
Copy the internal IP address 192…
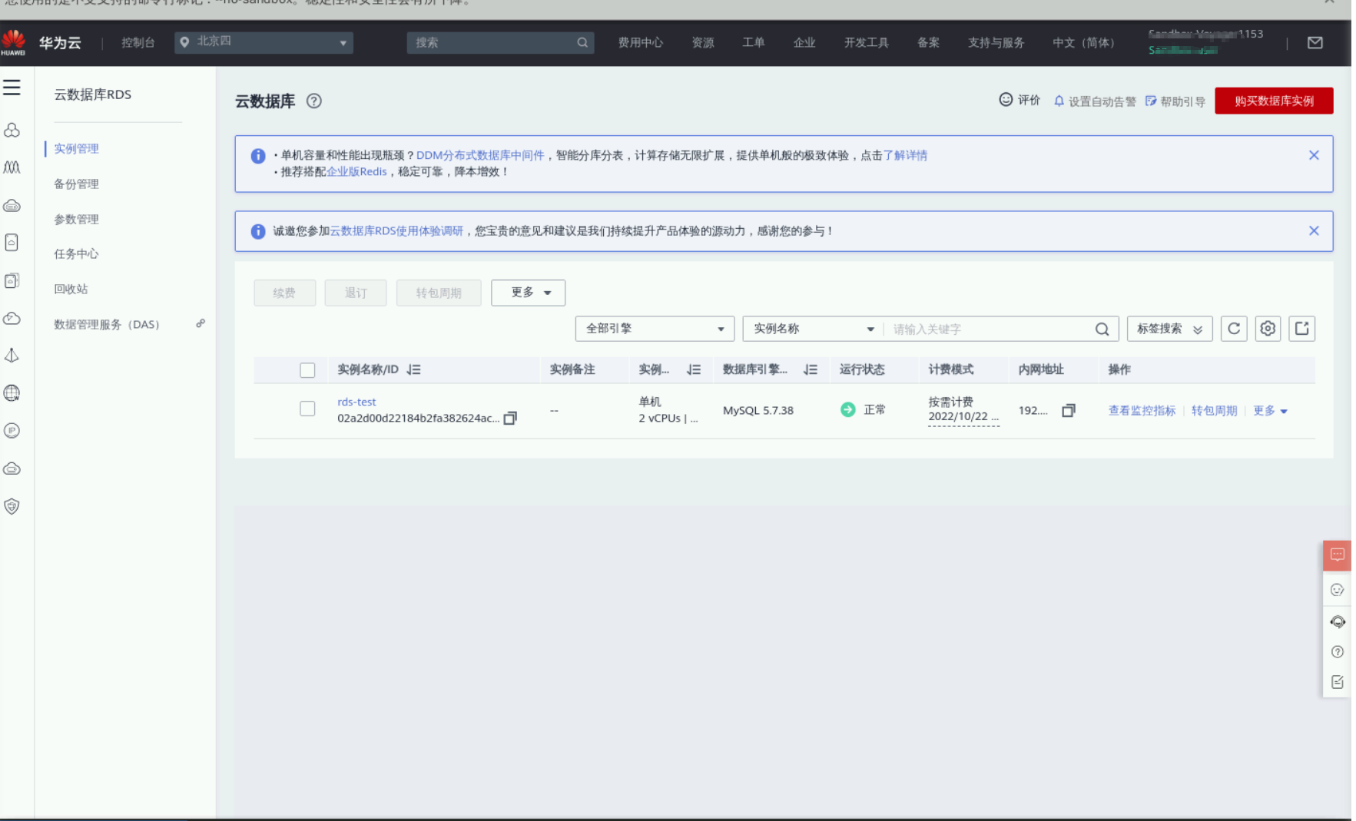coord(1068,411)
